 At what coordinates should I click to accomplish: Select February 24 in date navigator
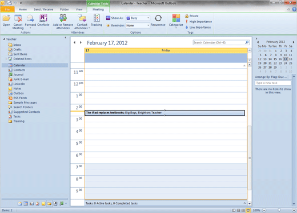point(285,63)
